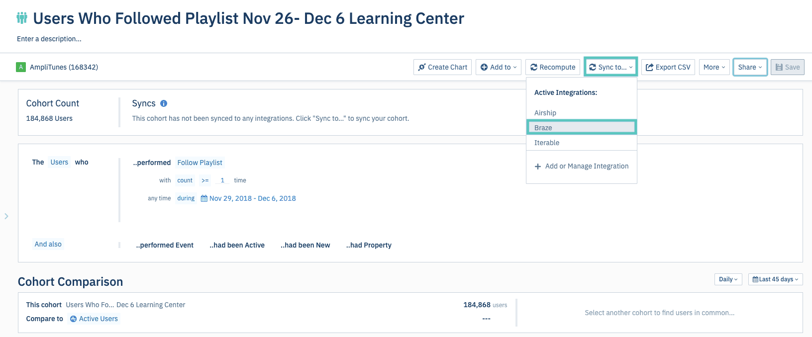
Task: Expand the More dropdown menu
Action: coord(714,67)
